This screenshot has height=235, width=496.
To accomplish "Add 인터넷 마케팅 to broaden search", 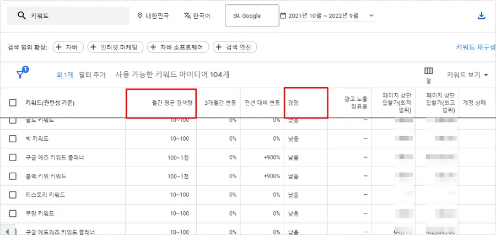I will click(115, 47).
